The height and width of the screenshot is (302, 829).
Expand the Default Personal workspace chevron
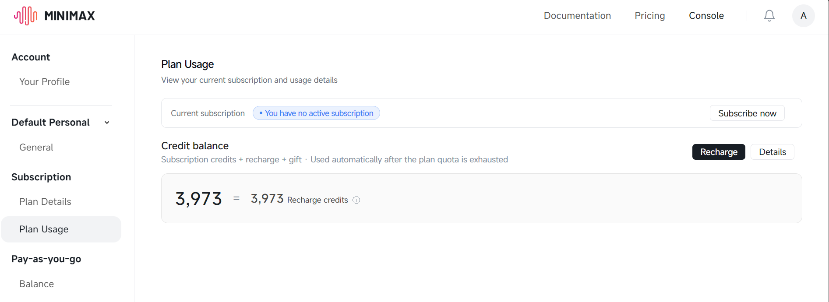point(107,123)
